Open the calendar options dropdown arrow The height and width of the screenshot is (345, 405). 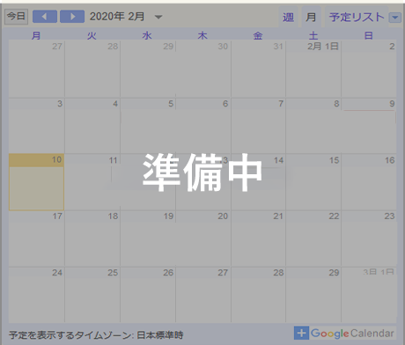pyautogui.click(x=395, y=18)
